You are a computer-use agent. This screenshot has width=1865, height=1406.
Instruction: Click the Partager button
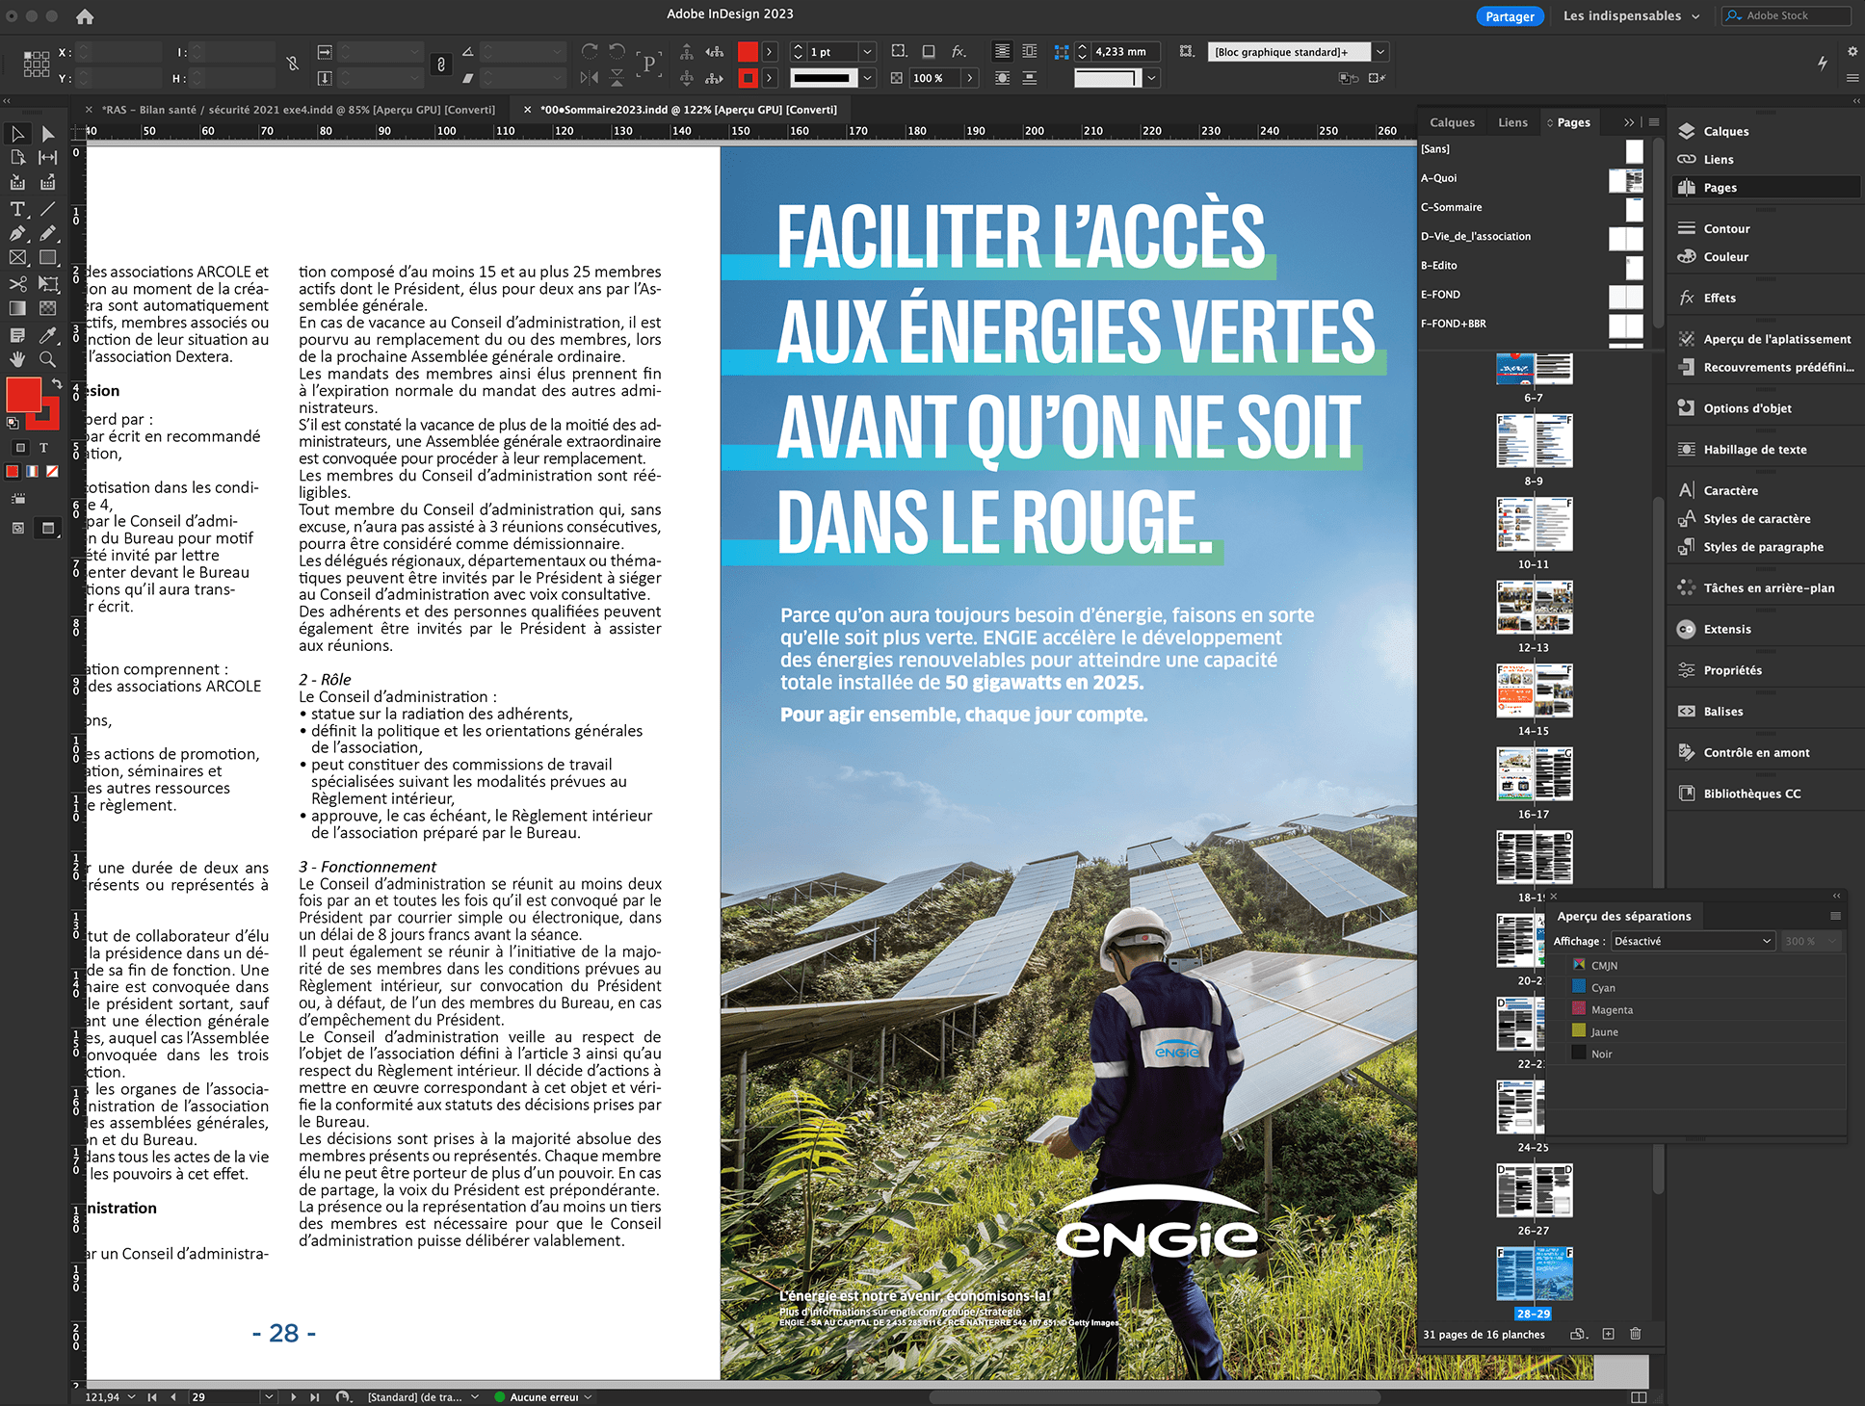(1510, 16)
